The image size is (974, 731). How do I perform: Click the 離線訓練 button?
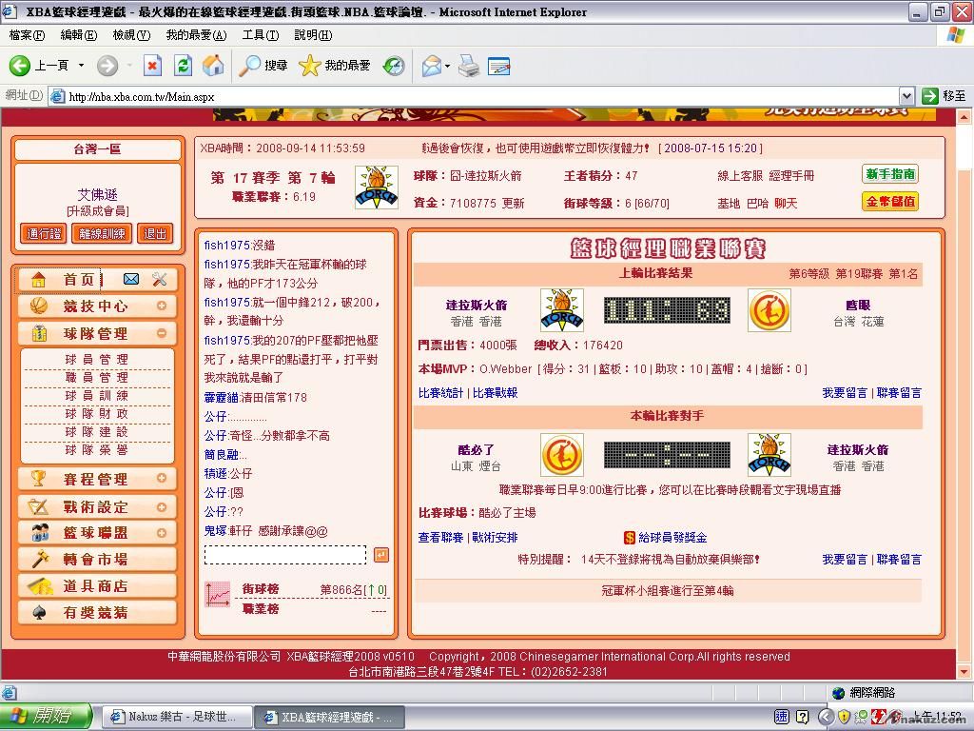(102, 233)
